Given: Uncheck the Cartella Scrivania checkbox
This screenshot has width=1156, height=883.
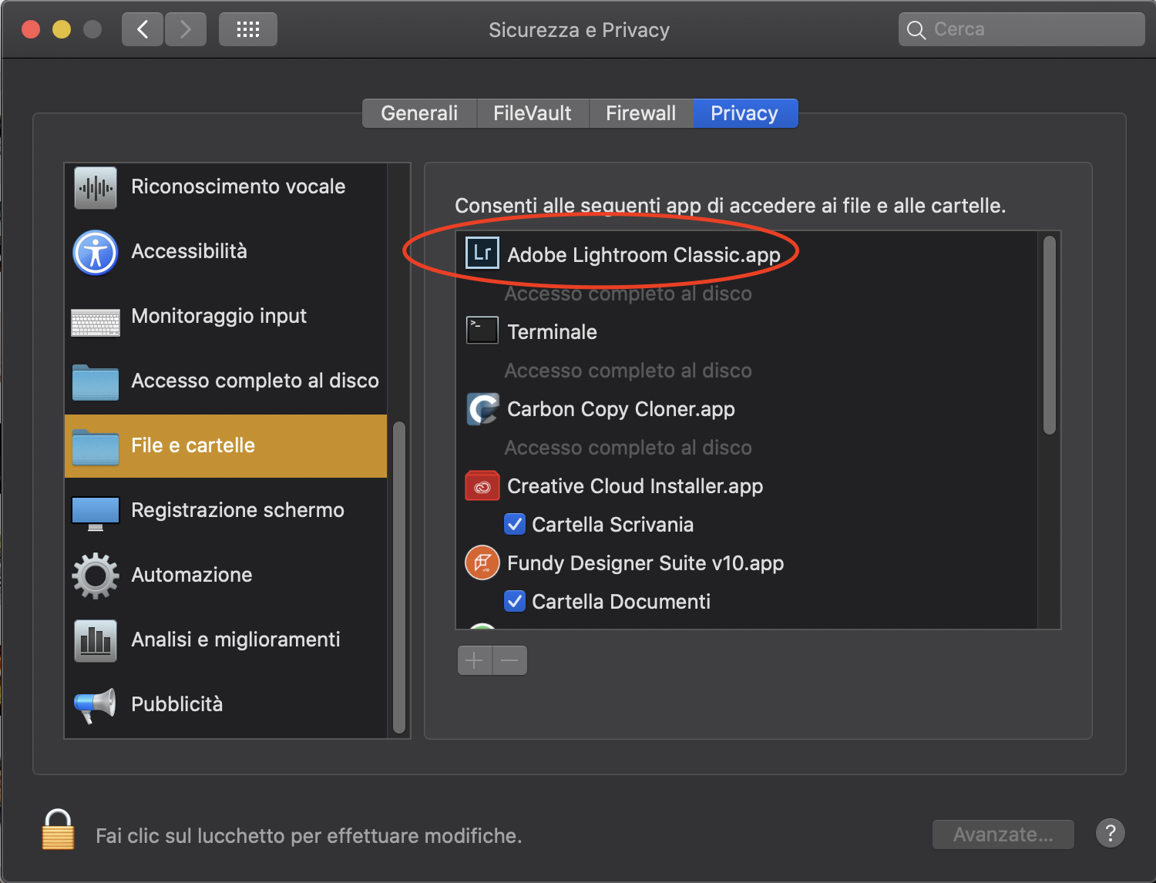Looking at the screenshot, I should coord(515,524).
